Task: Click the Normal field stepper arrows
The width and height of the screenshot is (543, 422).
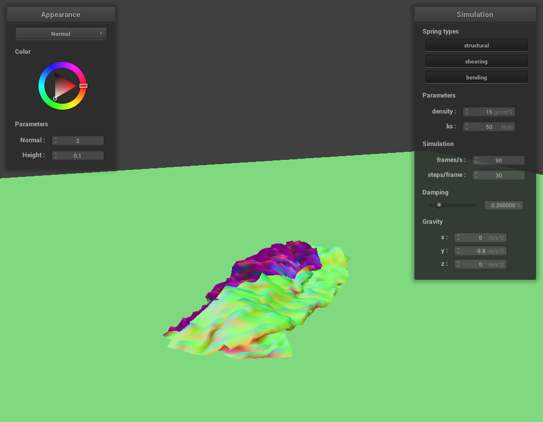Action: (x=55, y=140)
